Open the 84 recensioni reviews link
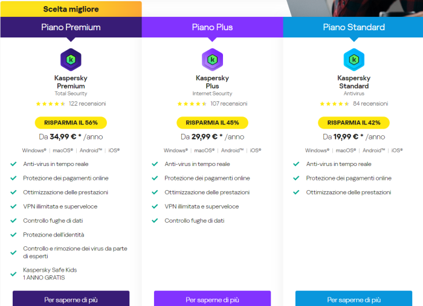Viewport: 423px width, 306px height. 370,104
